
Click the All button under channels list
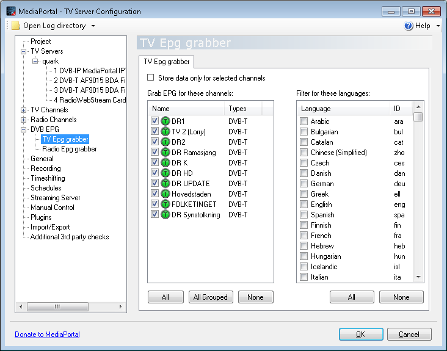(165, 297)
